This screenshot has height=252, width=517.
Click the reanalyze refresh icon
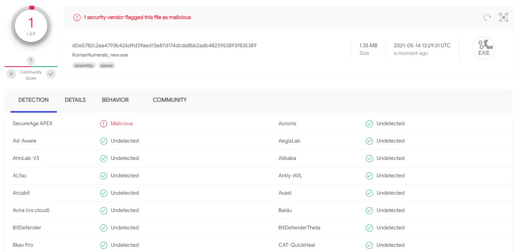[x=487, y=17]
